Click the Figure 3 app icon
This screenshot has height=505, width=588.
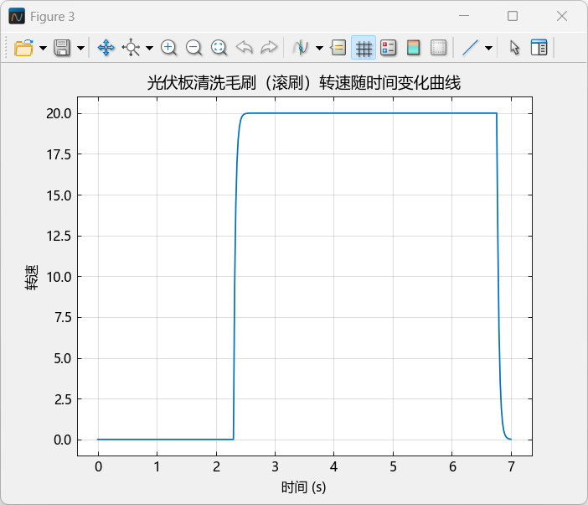pos(17,16)
